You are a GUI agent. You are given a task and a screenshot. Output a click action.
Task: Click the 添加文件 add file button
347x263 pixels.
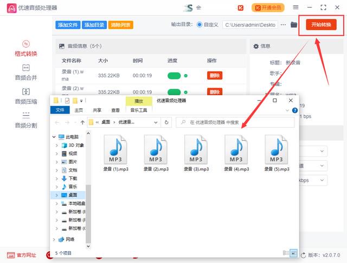(x=68, y=25)
